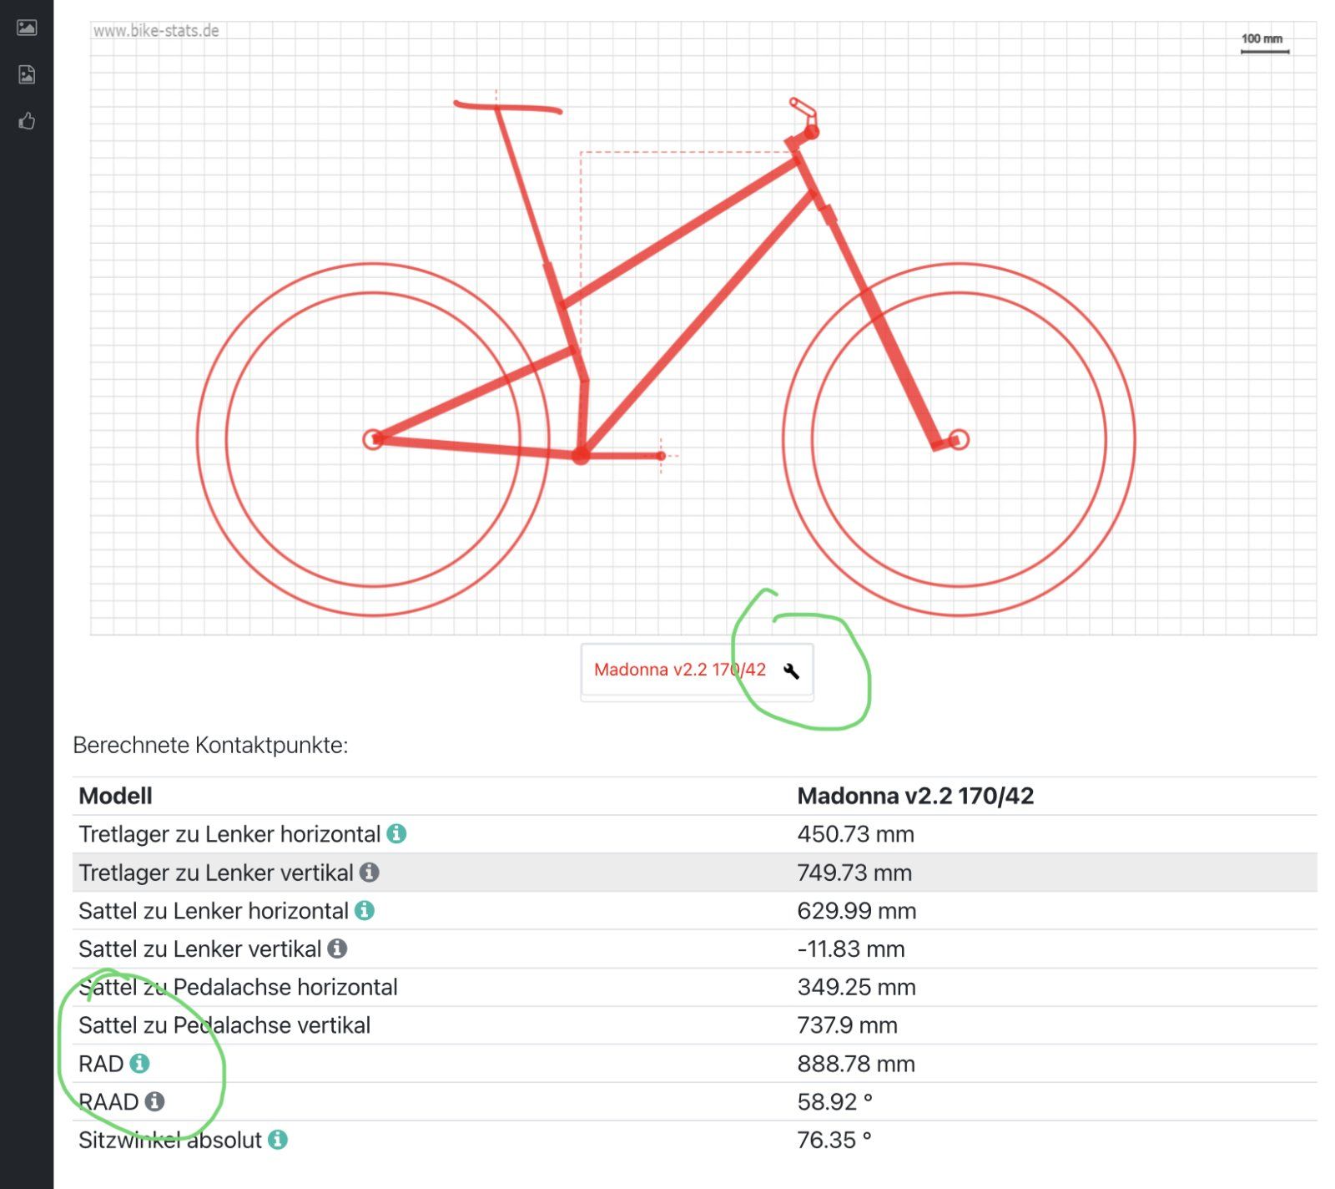Click the bold Modell table header
1335x1189 pixels.
(x=115, y=796)
